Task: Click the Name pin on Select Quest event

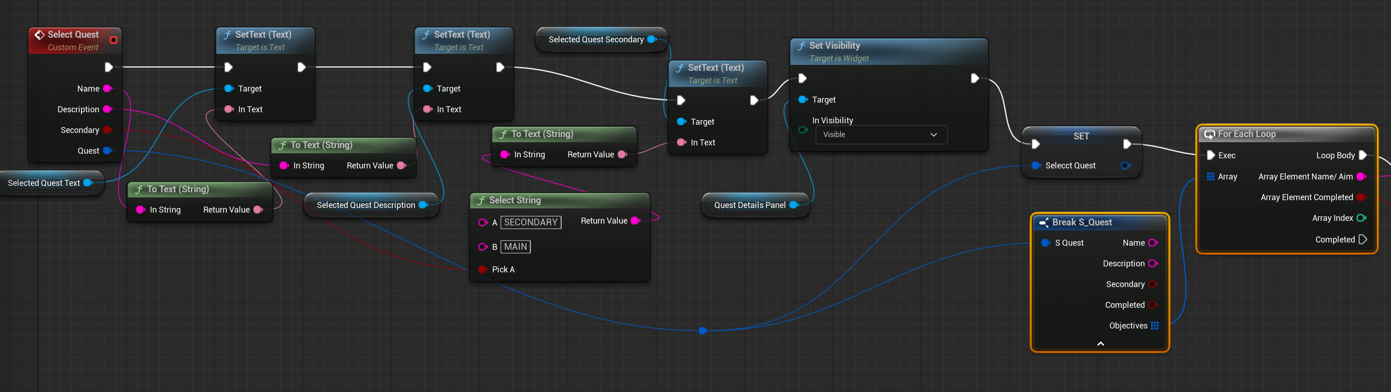Action: point(108,88)
